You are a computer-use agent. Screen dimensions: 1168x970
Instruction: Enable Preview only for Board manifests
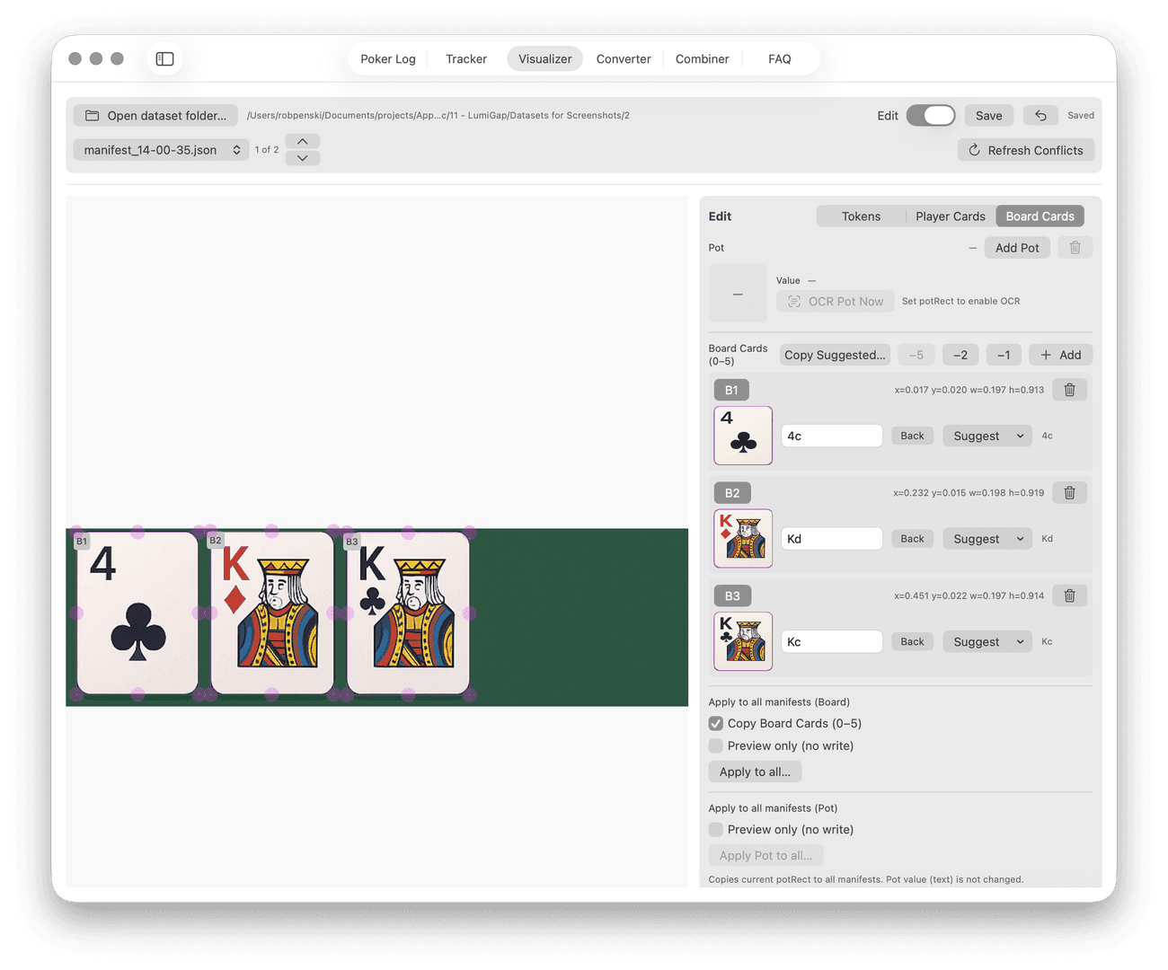pos(716,745)
